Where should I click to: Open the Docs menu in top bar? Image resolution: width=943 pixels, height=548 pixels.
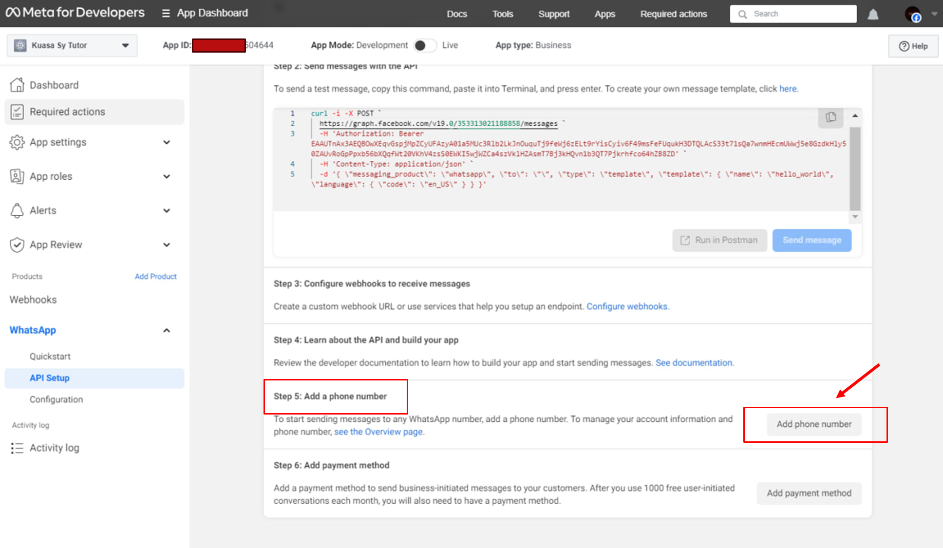[x=456, y=14]
